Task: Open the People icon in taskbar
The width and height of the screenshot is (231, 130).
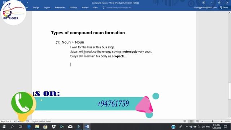Action: click(180, 127)
